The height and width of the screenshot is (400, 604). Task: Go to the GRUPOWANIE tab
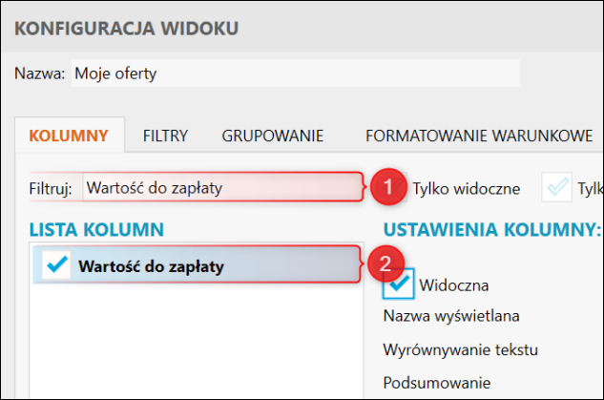click(x=273, y=136)
